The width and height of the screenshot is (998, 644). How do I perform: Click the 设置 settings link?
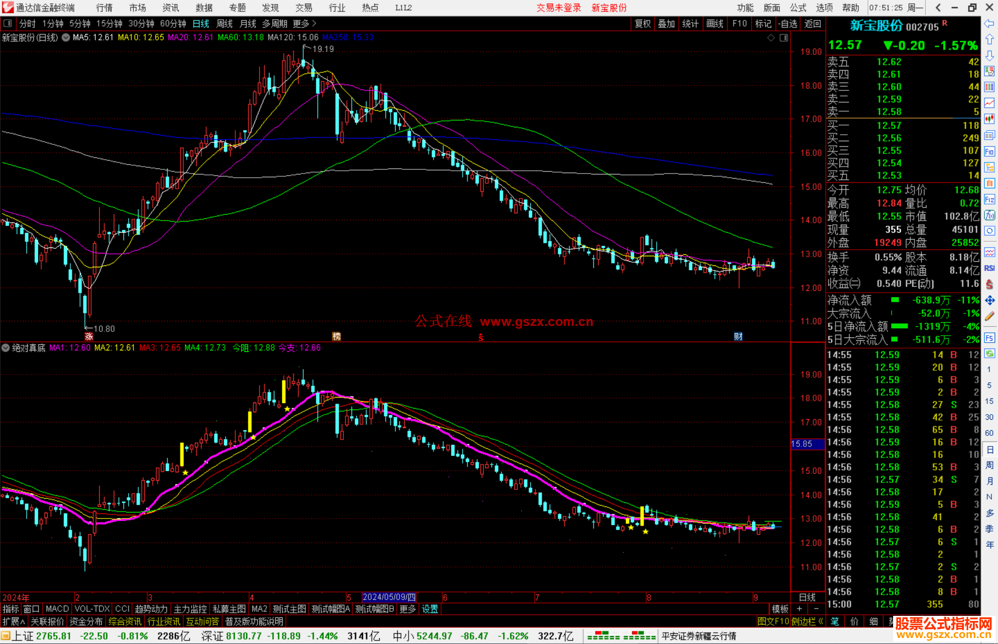[430, 609]
